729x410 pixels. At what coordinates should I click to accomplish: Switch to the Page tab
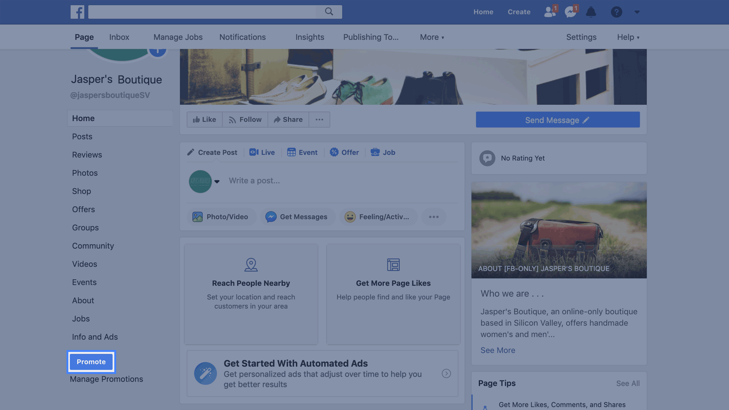tap(84, 37)
